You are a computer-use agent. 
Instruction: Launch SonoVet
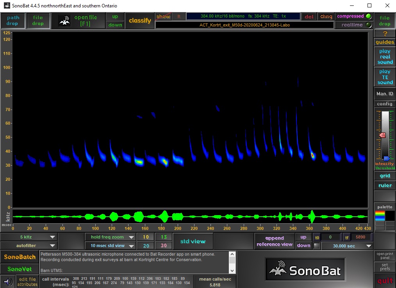20,269
